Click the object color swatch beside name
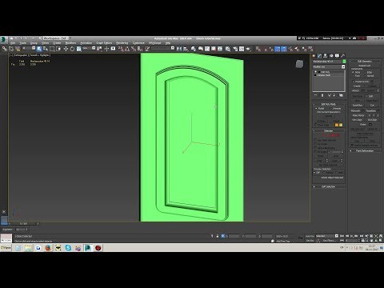The height and width of the screenshot is (288, 384). click(344, 62)
